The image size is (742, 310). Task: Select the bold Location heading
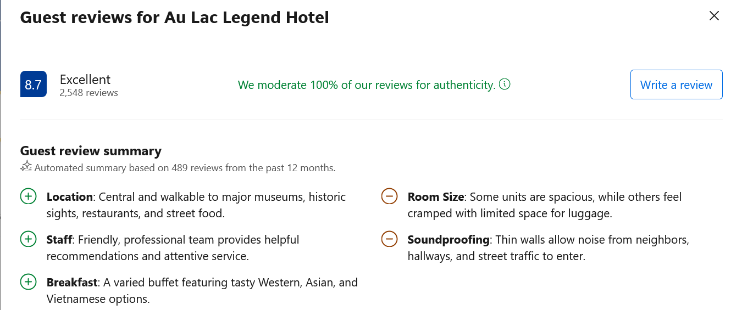pos(70,196)
